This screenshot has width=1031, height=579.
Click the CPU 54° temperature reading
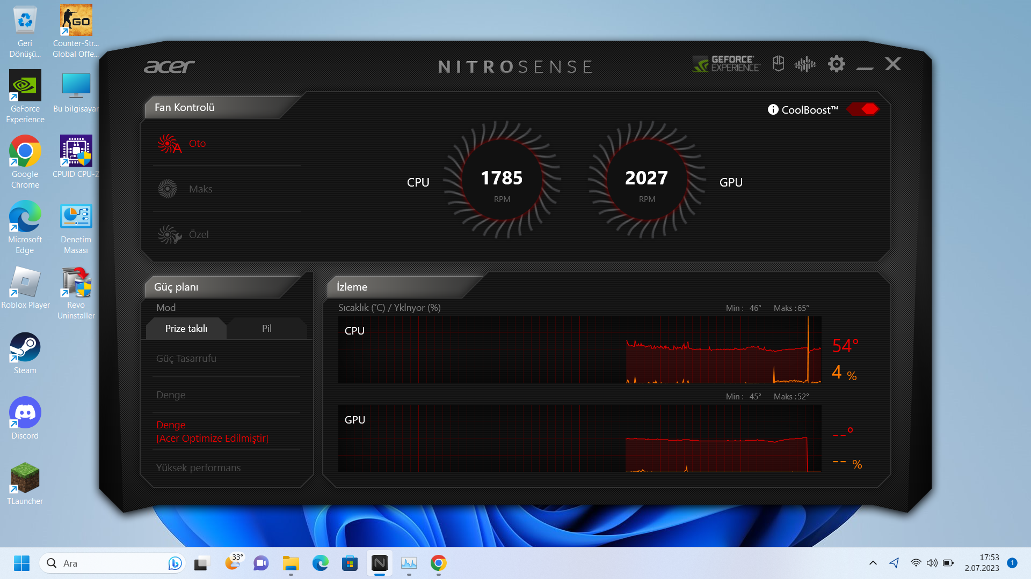(845, 346)
